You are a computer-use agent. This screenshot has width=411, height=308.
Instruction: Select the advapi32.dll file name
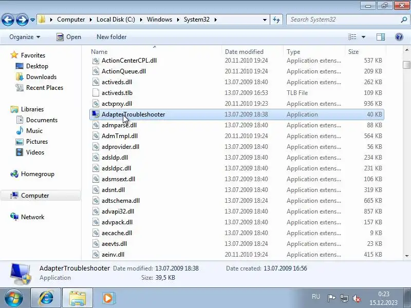click(118, 211)
